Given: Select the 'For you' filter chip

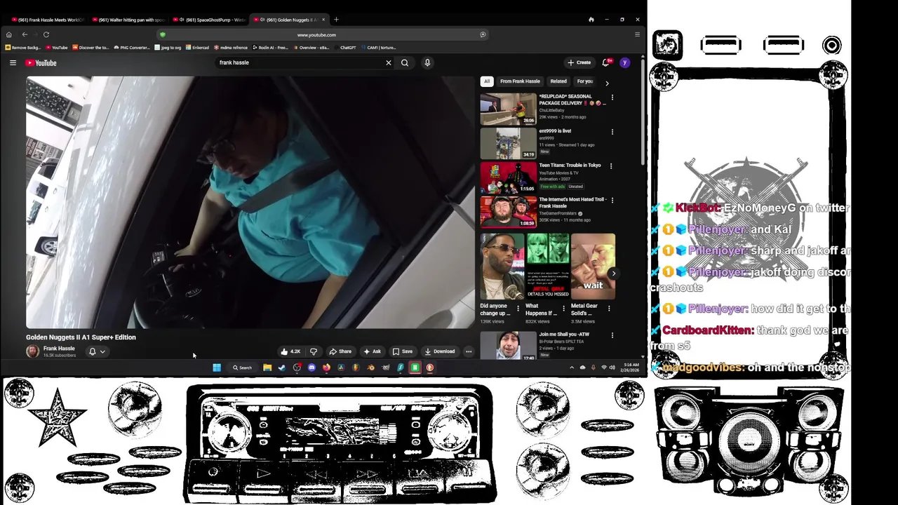Looking at the screenshot, I should point(584,81).
